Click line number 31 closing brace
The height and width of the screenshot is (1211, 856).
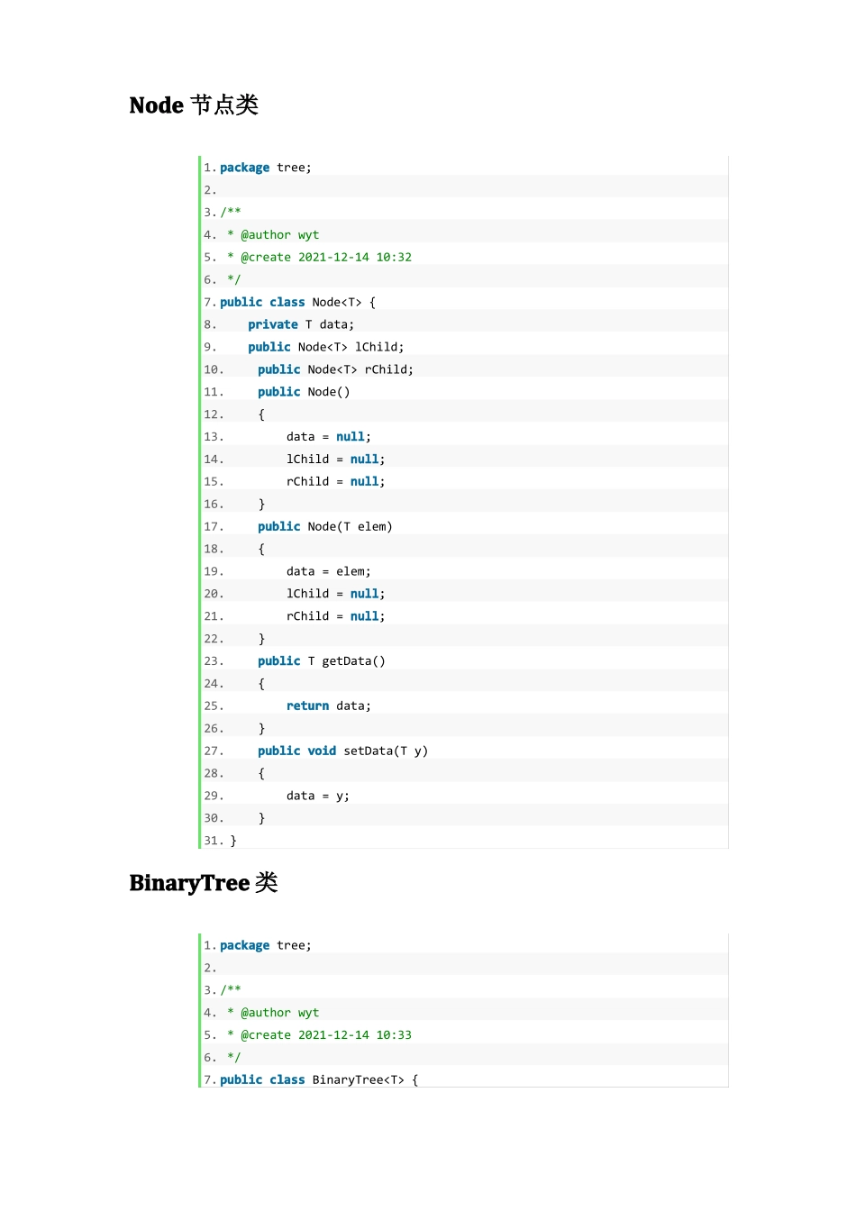point(221,841)
